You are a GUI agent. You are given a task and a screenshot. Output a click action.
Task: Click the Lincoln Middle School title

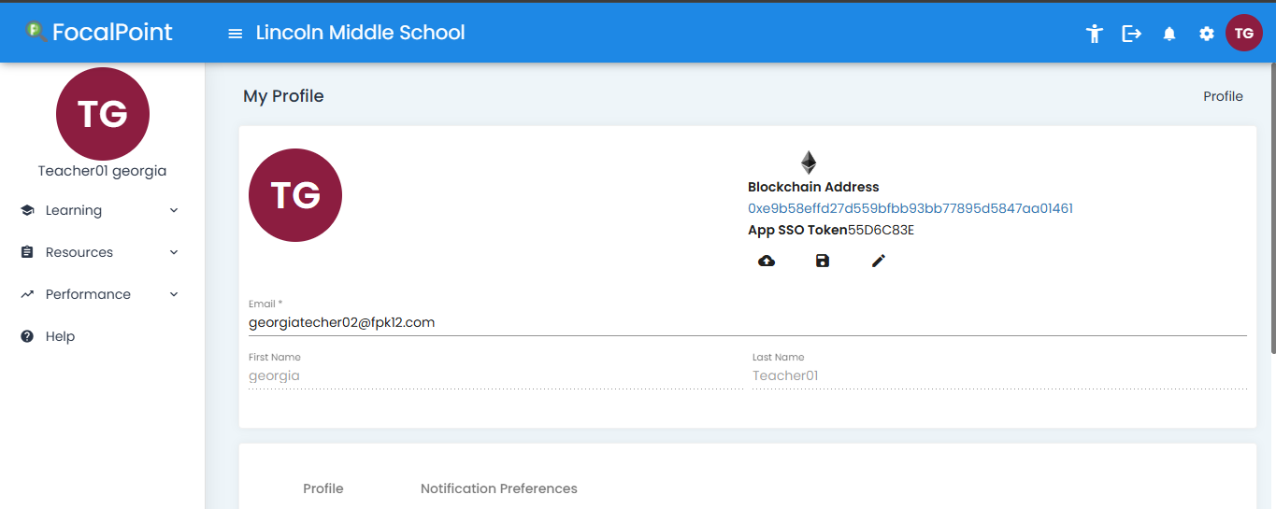point(360,33)
